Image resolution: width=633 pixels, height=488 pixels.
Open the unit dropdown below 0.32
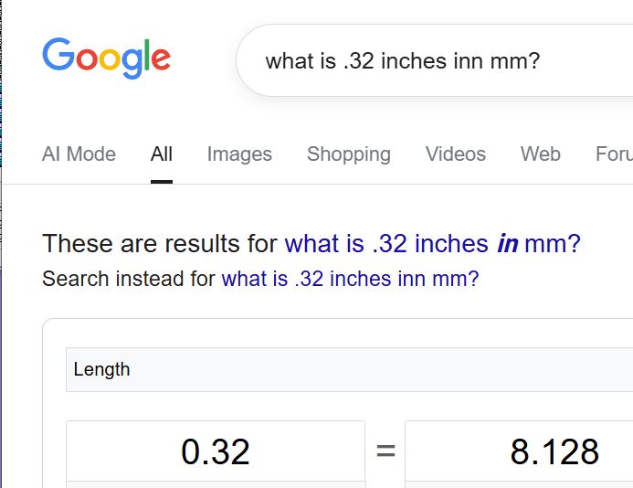point(216,483)
